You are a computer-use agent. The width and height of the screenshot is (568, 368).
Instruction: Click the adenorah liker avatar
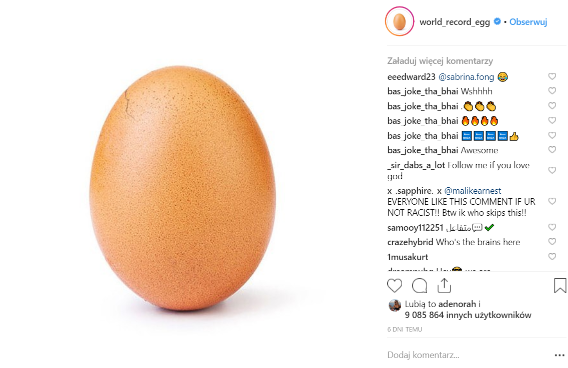coord(395,306)
